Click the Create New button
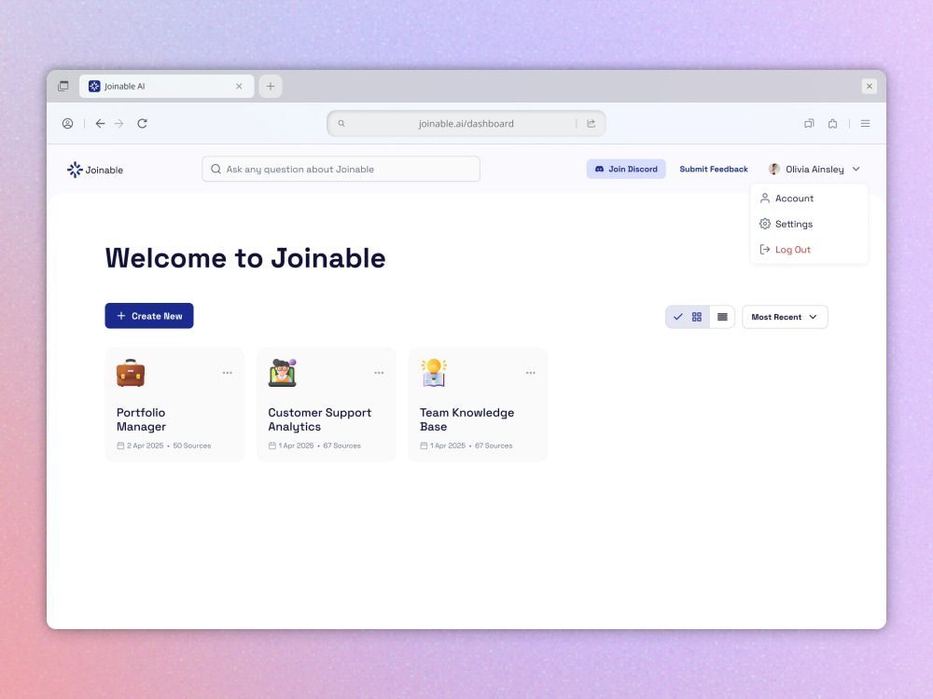Viewport: 933px width, 699px height. coord(149,316)
